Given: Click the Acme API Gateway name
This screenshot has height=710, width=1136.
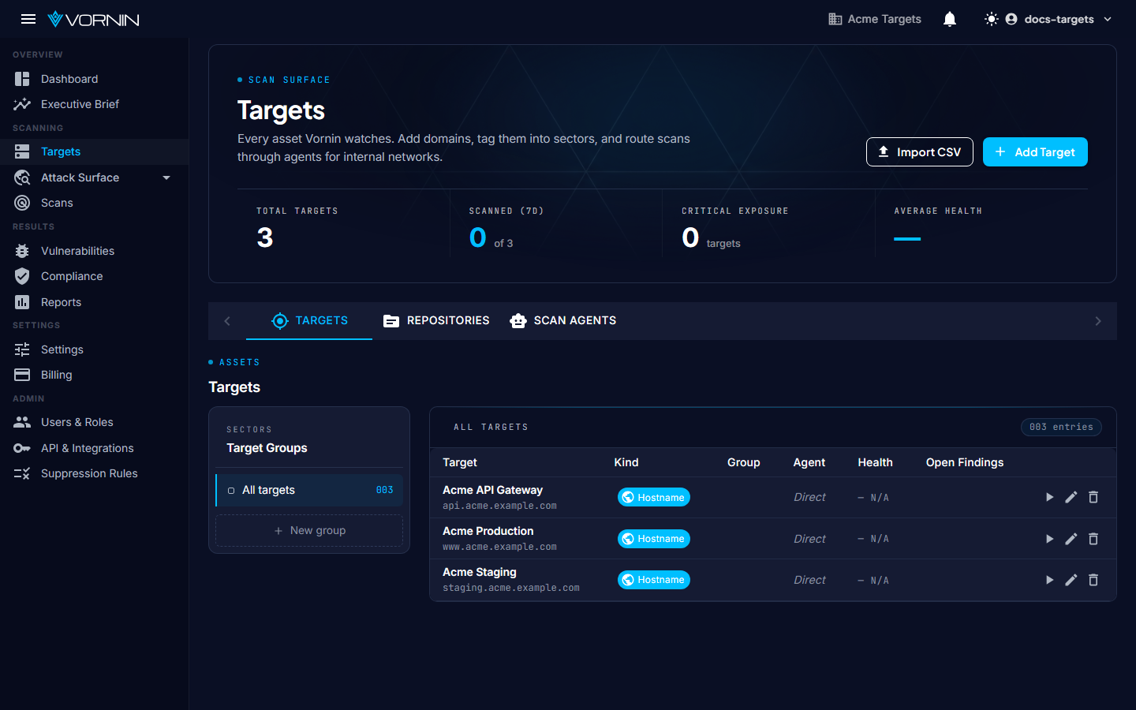Looking at the screenshot, I should pyautogui.click(x=492, y=490).
